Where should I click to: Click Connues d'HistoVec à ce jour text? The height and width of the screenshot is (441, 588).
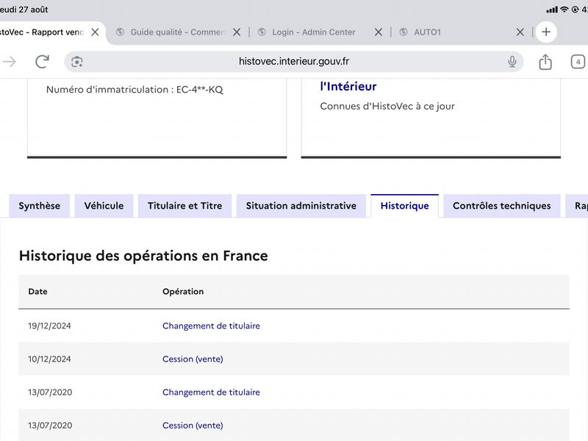coord(387,107)
